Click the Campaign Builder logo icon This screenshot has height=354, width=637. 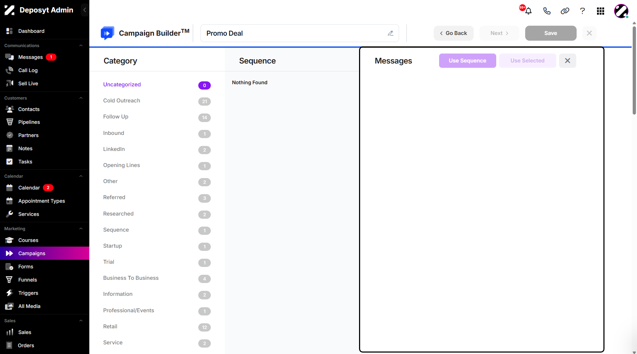pyautogui.click(x=107, y=33)
